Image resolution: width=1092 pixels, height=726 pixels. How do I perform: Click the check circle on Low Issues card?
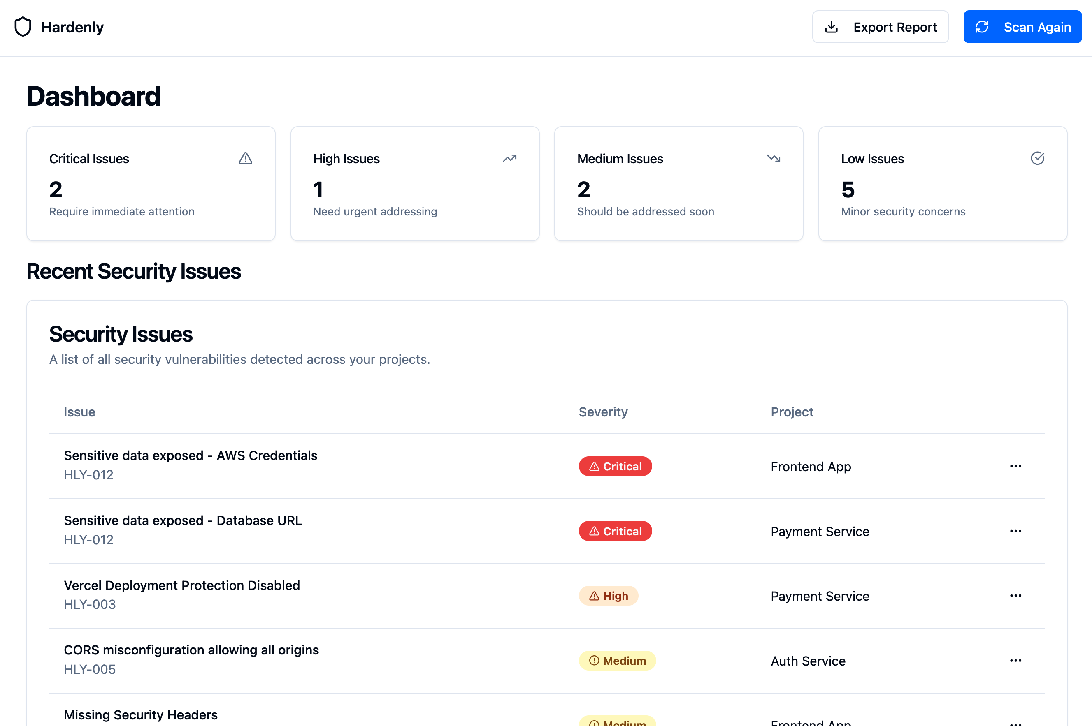1037,158
